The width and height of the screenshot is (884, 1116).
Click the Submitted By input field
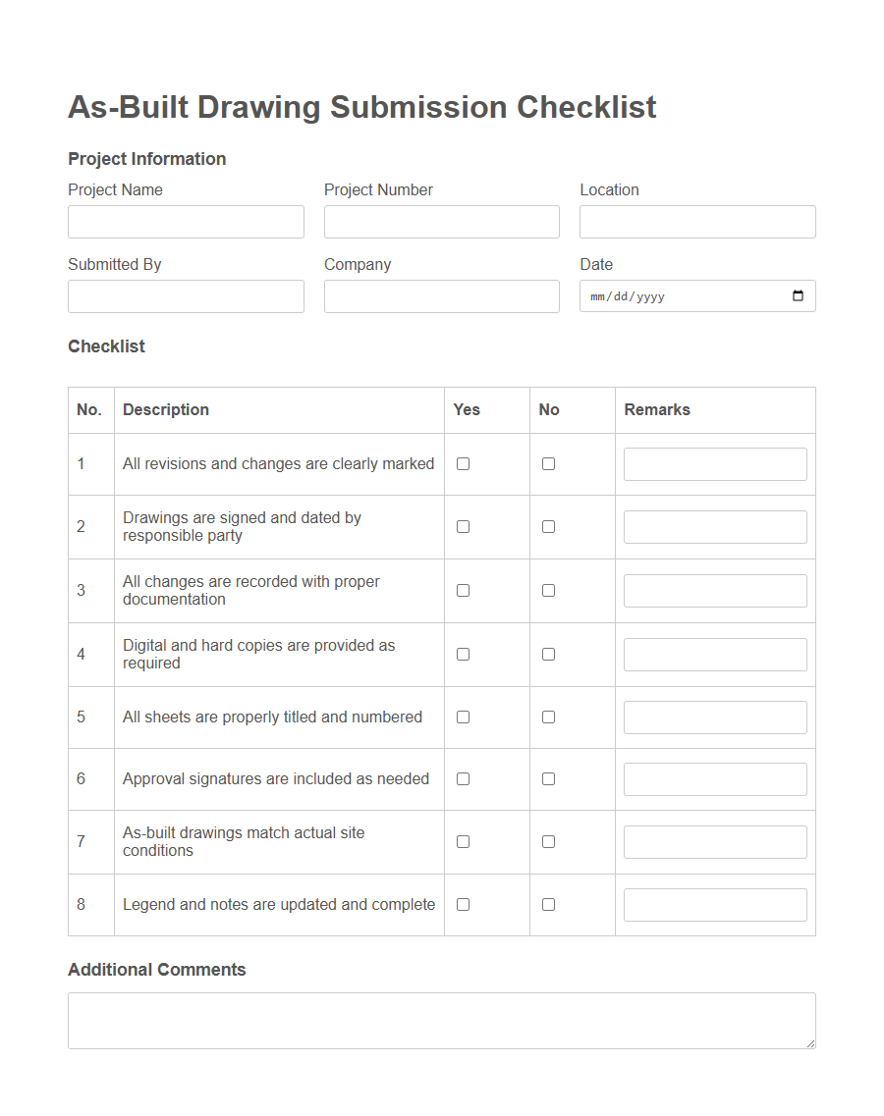point(186,295)
